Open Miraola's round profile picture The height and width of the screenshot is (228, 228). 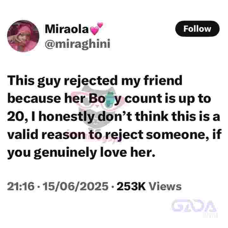coord(23,36)
